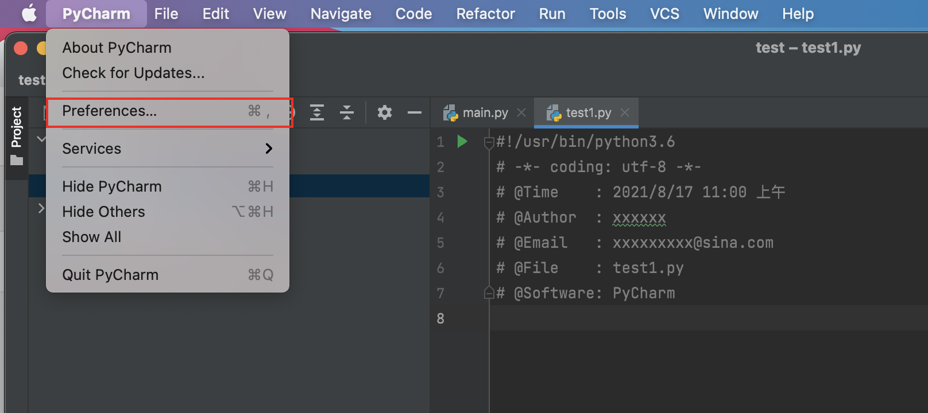The height and width of the screenshot is (413, 928).
Task: Open the VCS menu
Action: [664, 14]
